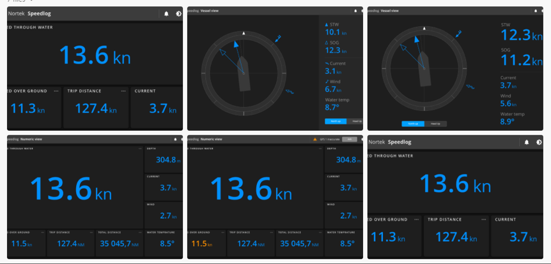Open Speed Through Water menu in GPS warning Numeric view

(320, 149)
